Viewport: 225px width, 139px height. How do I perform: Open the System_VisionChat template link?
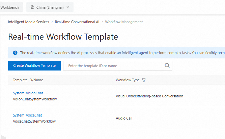pyautogui.click(x=28, y=93)
